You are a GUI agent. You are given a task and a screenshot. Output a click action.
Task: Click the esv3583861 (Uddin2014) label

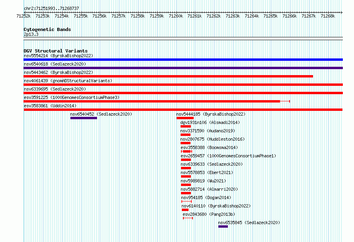pos(50,106)
